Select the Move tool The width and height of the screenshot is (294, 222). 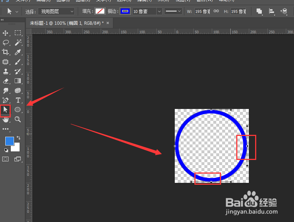click(x=6, y=33)
